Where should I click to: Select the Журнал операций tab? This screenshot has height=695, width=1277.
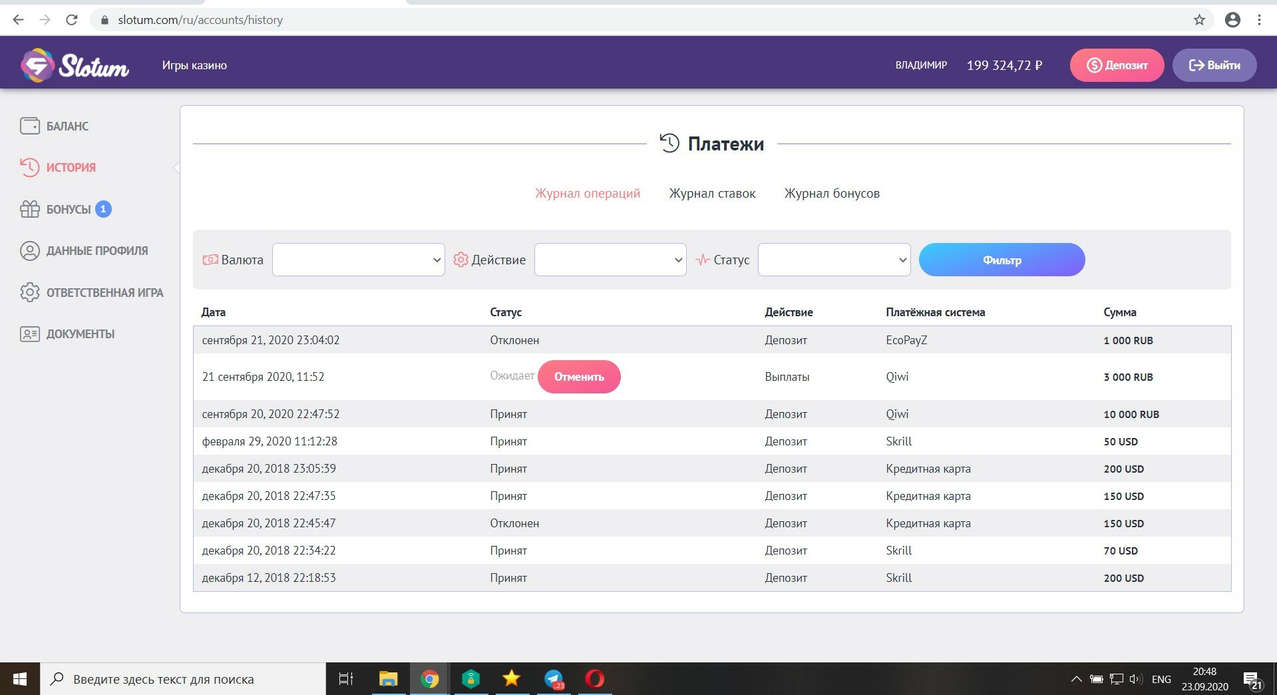point(587,194)
